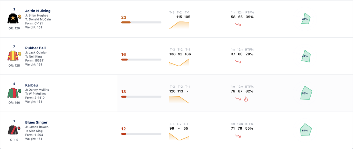Click the 42% radar chart for Joltin N Jiving
Viewport: 353px width, 149px height.
[306, 19]
